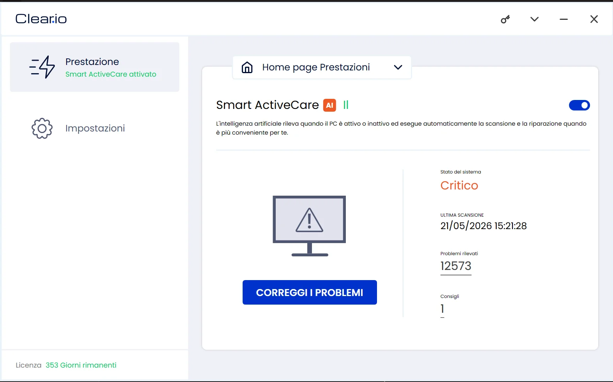Click the monitor warning illustration
The height and width of the screenshot is (382, 613).
click(310, 226)
